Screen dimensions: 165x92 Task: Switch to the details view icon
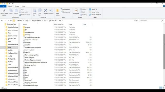161,88
